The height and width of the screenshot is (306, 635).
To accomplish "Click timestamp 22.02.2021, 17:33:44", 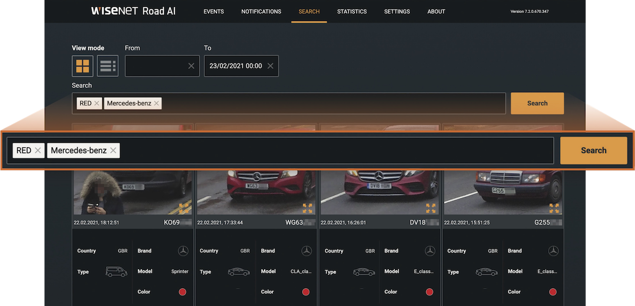I will 220,223.
